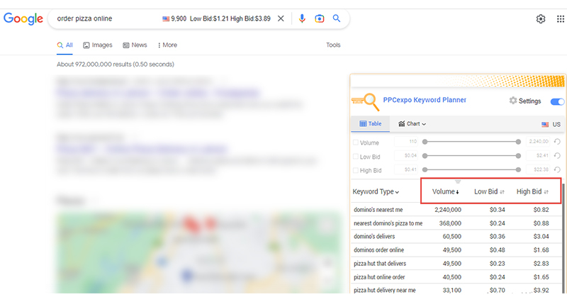Screen dimensions: 567x302
Task: Open Google Lens camera search icon
Action: point(320,18)
